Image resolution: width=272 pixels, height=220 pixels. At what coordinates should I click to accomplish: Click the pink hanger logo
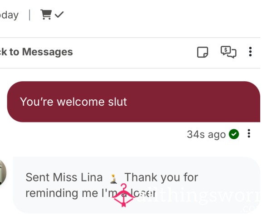pyautogui.click(x=123, y=196)
